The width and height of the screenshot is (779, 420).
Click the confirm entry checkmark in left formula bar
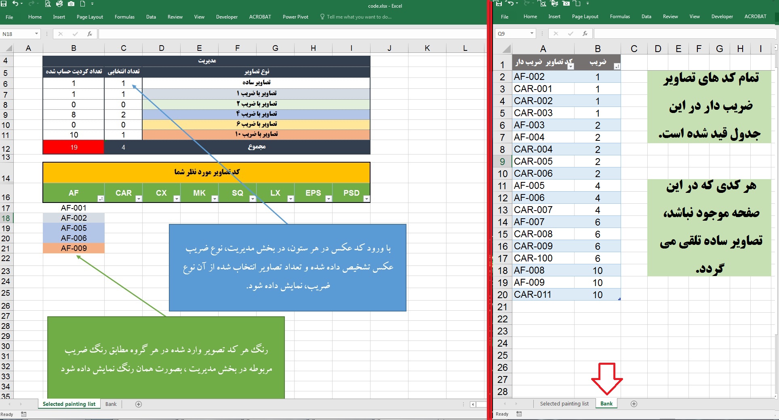point(75,34)
